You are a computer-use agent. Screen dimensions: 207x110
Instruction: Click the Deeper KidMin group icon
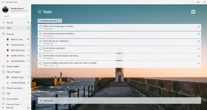(3, 66)
